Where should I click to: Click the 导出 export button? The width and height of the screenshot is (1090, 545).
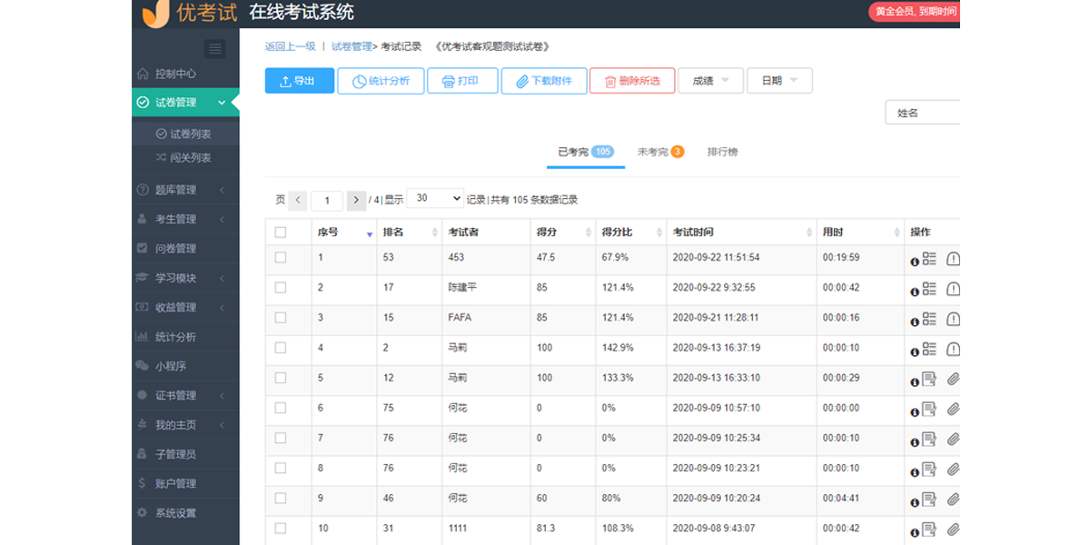(x=300, y=81)
